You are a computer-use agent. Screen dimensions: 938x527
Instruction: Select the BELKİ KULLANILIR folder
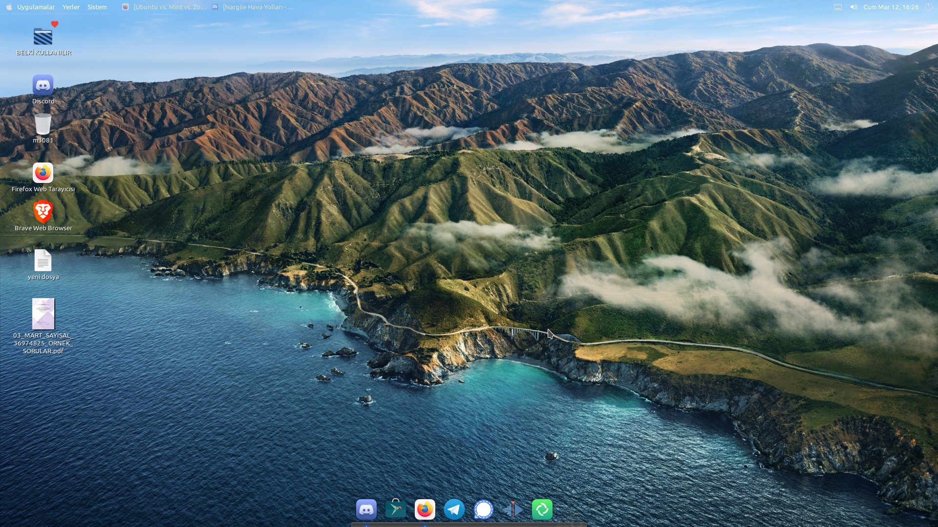tap(43, 37)
